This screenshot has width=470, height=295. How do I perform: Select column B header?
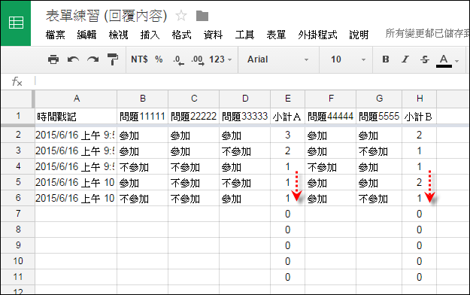coord(143,99)
